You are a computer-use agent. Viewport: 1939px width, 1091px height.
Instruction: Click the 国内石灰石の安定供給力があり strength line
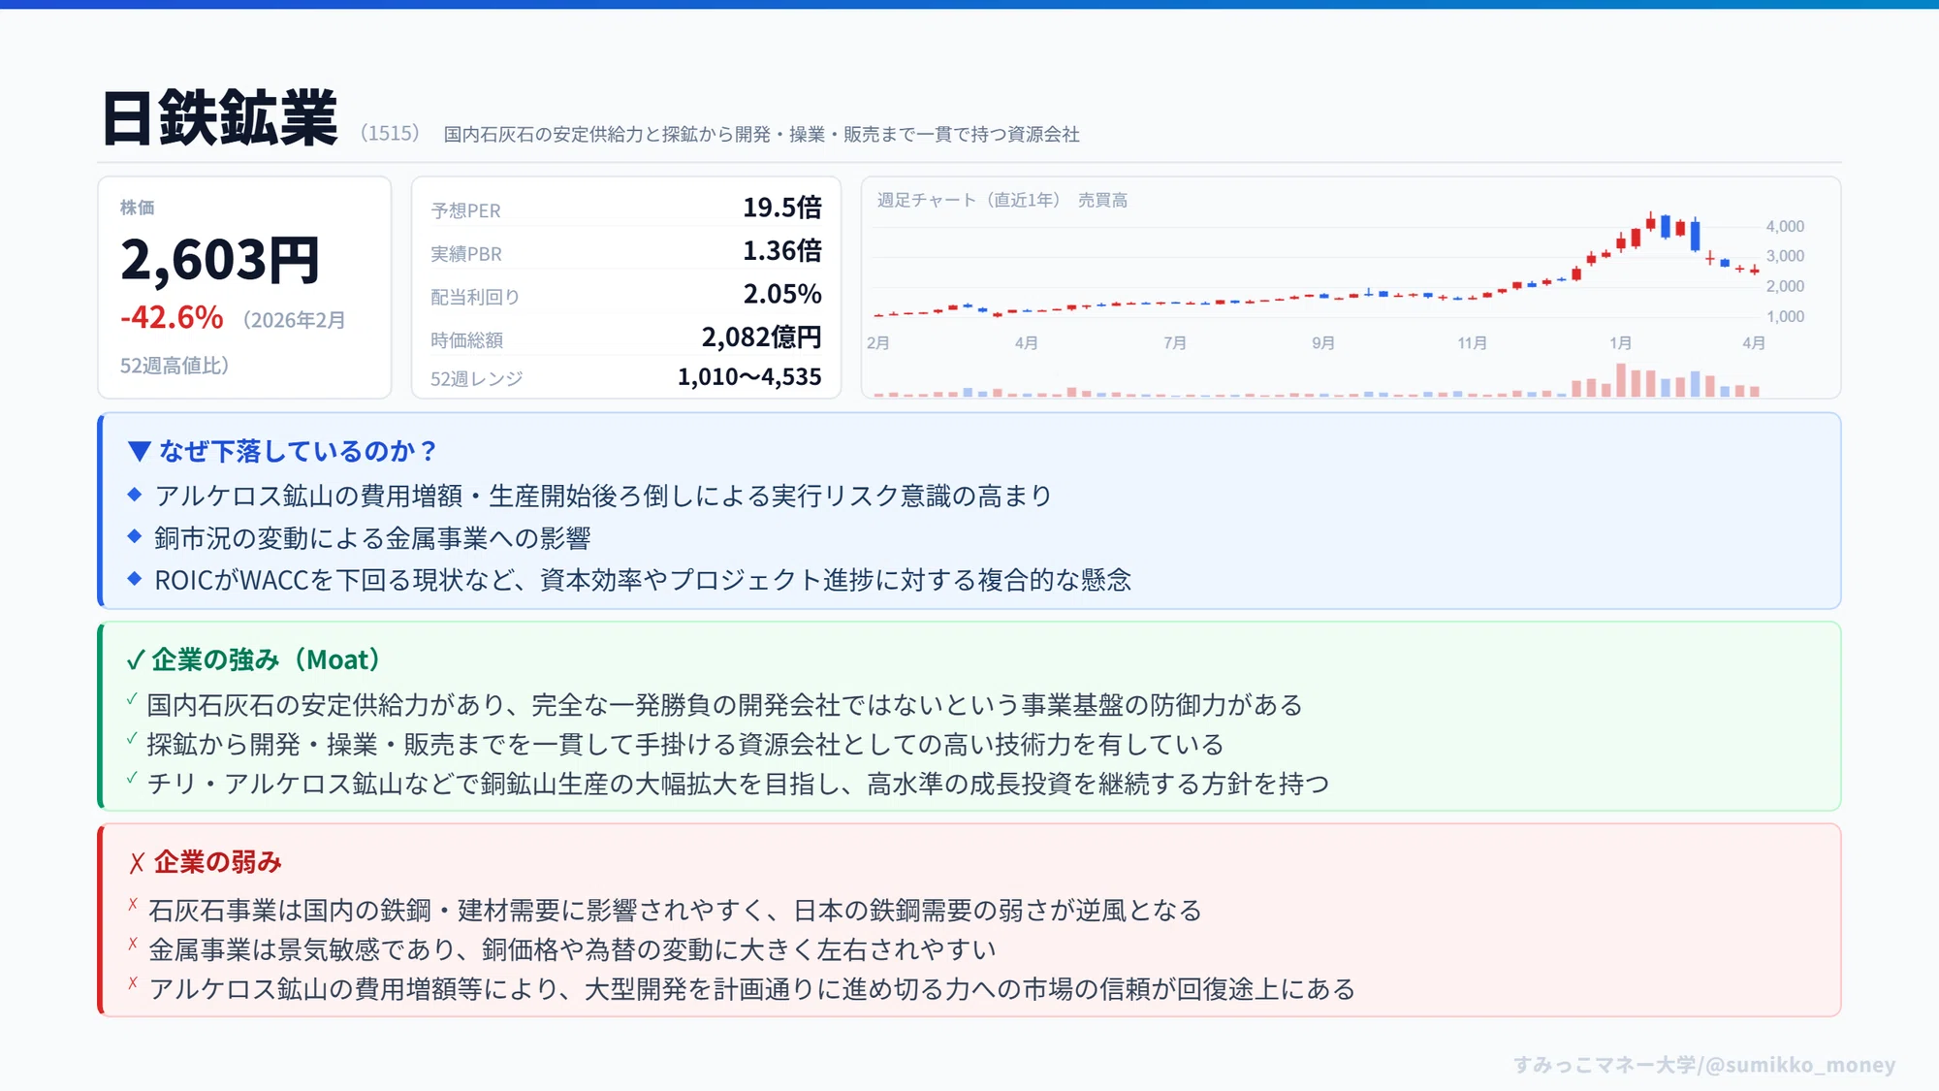(724, 705)
